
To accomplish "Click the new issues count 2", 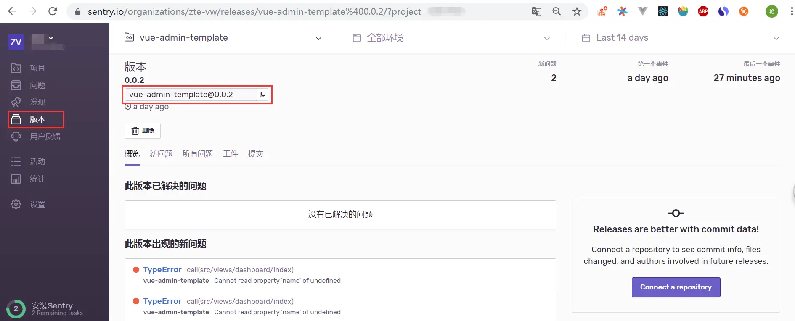I will coord(554,78).
